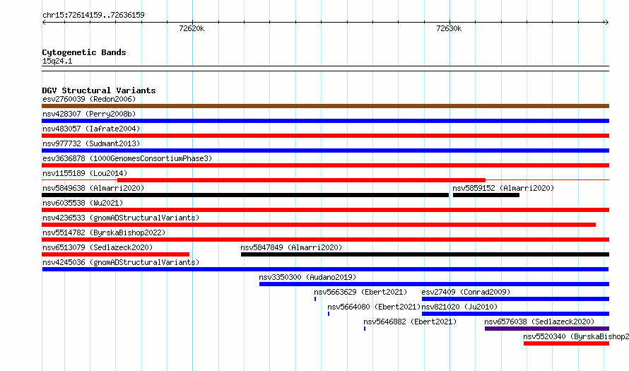This screenshot has width=629, height=371.
Task: Click the tiny blue nsv5663629 Ebert2021 marker
Action: pos(315,299)
